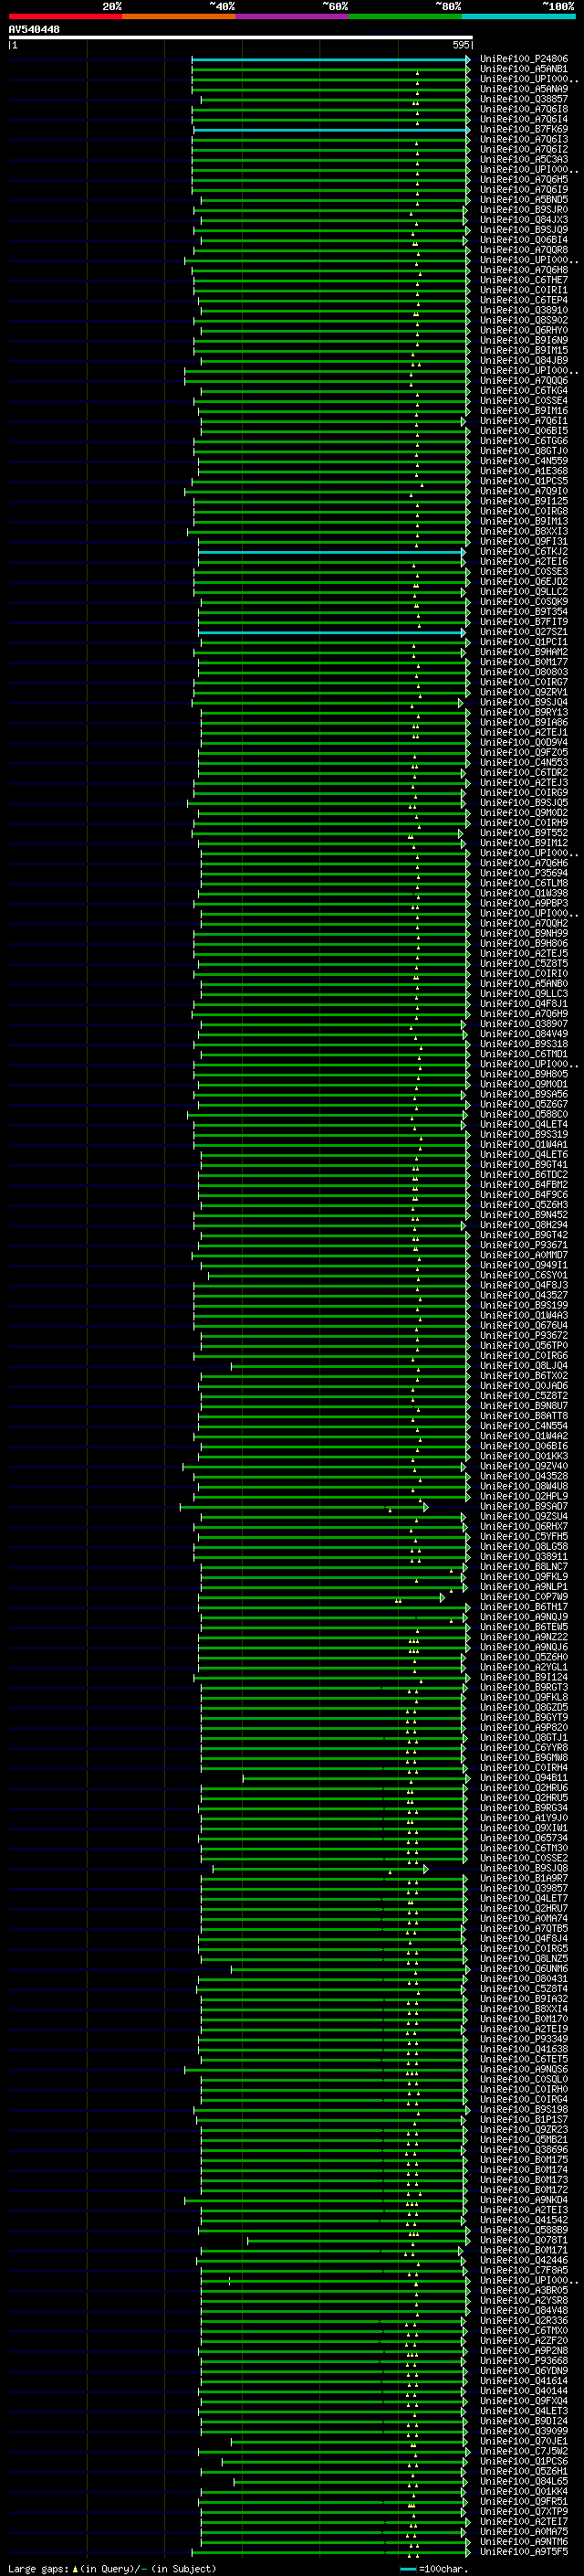Open hit UniRef100_Q9FI31
Viewport: 584px width, 2576px height.
(523, 541)
